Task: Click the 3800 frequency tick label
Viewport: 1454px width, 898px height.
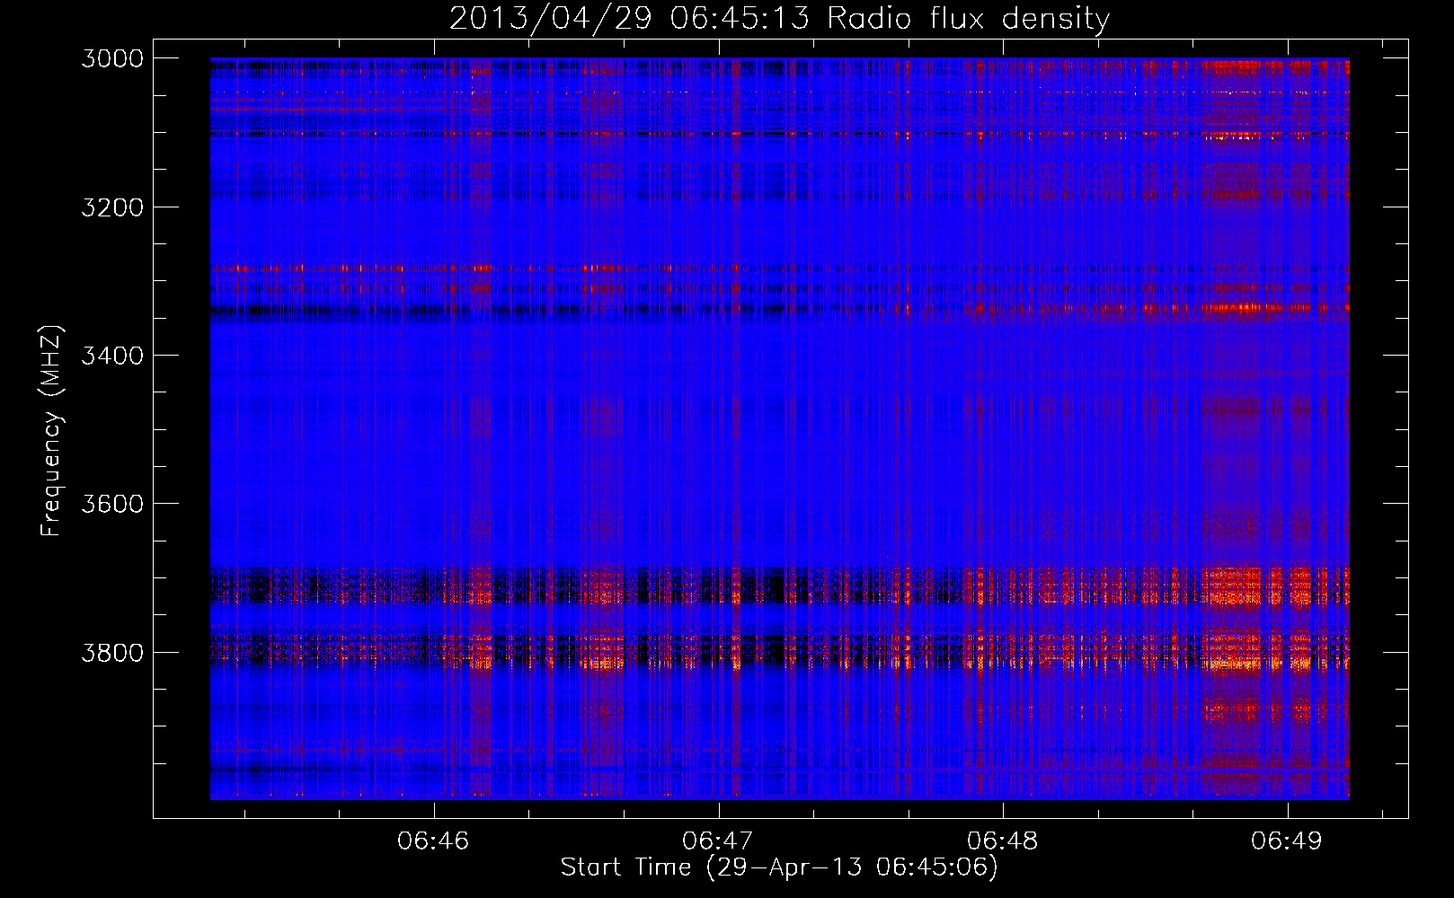Action: pos(112,652)
